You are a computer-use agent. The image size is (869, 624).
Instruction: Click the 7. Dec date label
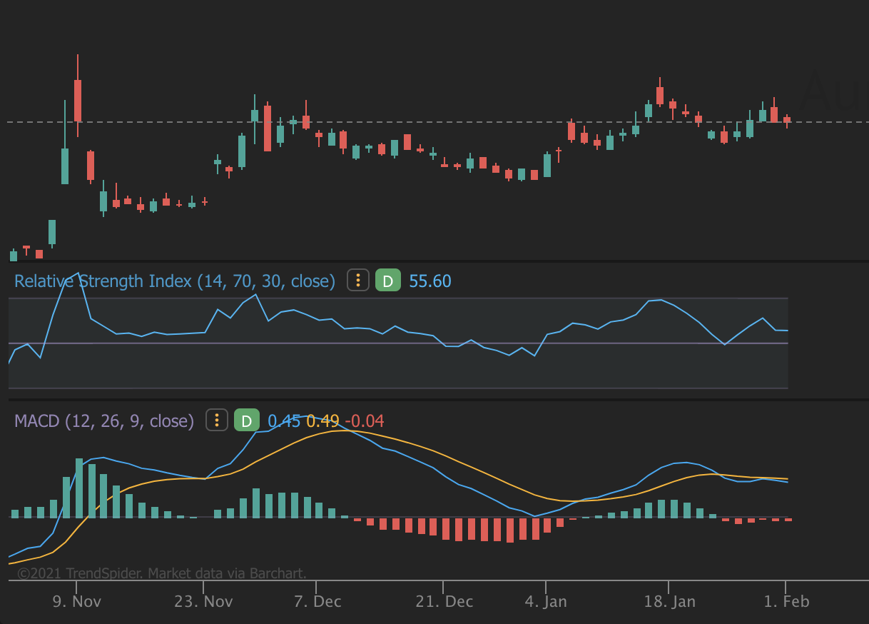317,601
